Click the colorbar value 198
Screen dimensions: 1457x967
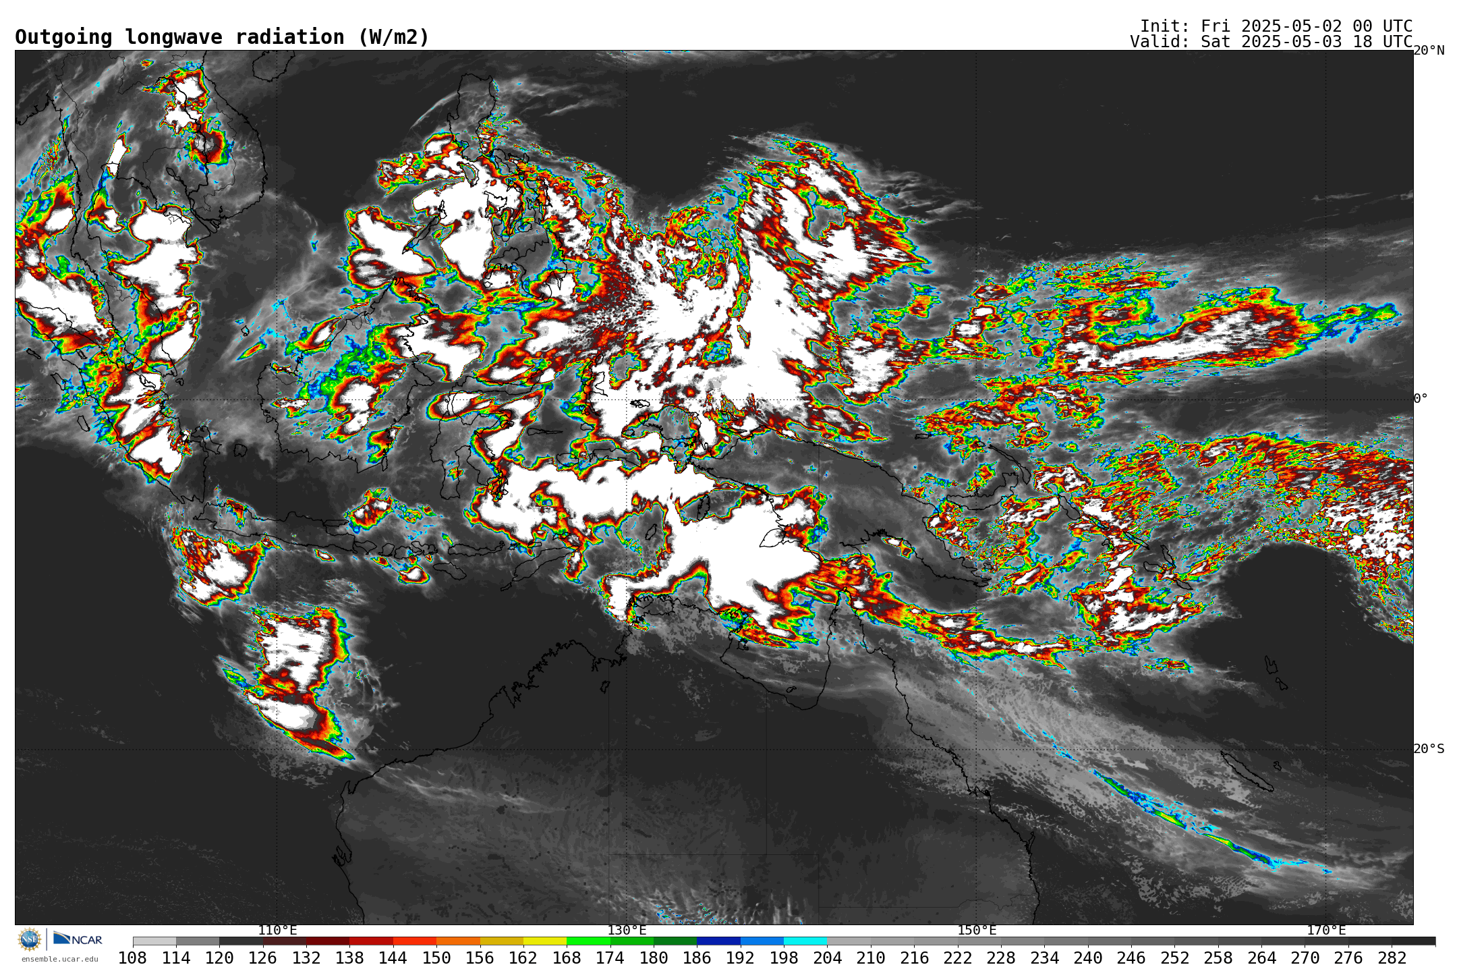tap(784, 958)
